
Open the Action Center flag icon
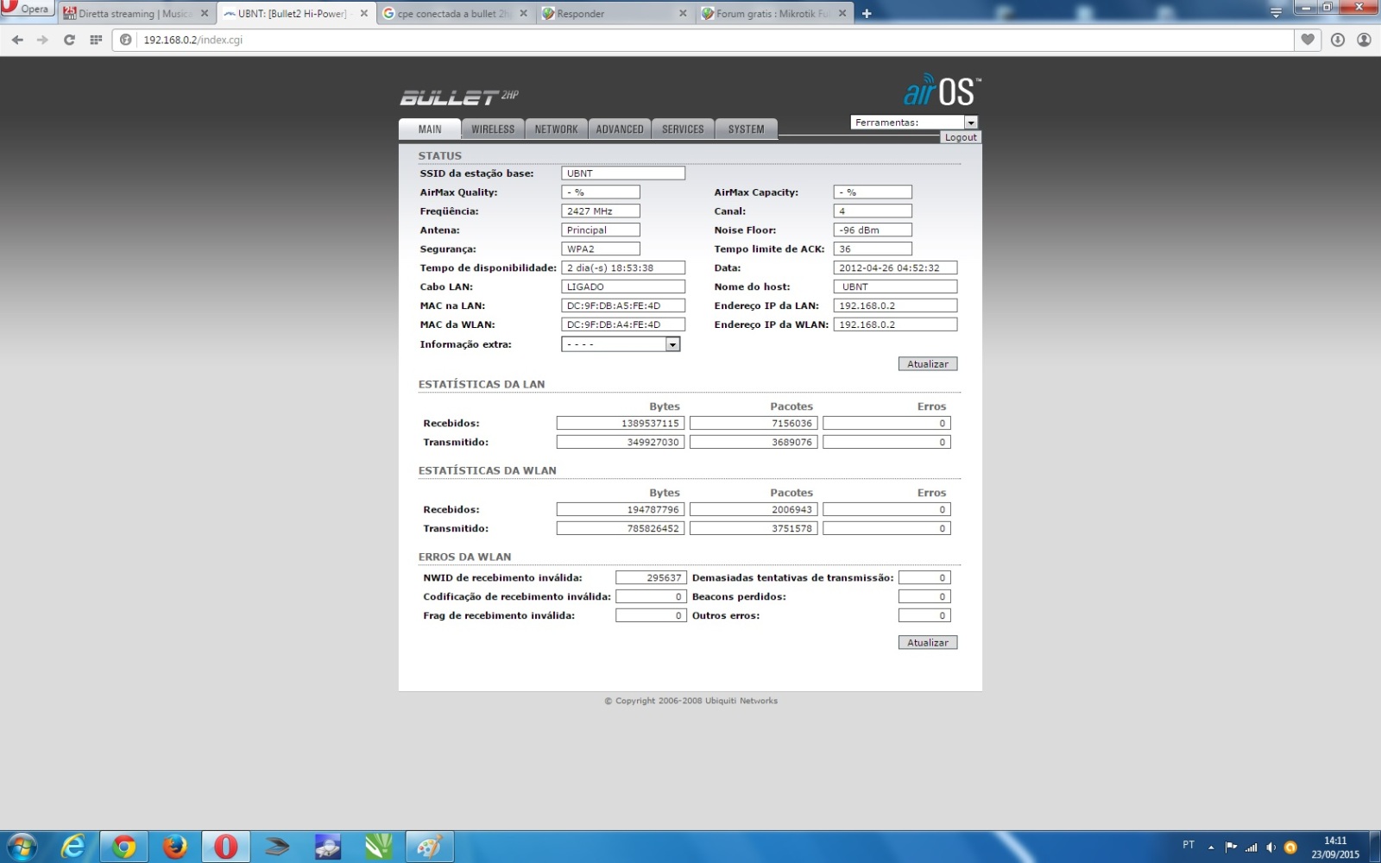(1231, 847)
